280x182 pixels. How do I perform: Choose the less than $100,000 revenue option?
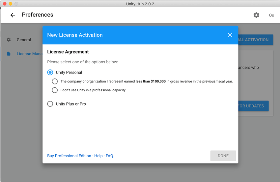coord(55,81)
